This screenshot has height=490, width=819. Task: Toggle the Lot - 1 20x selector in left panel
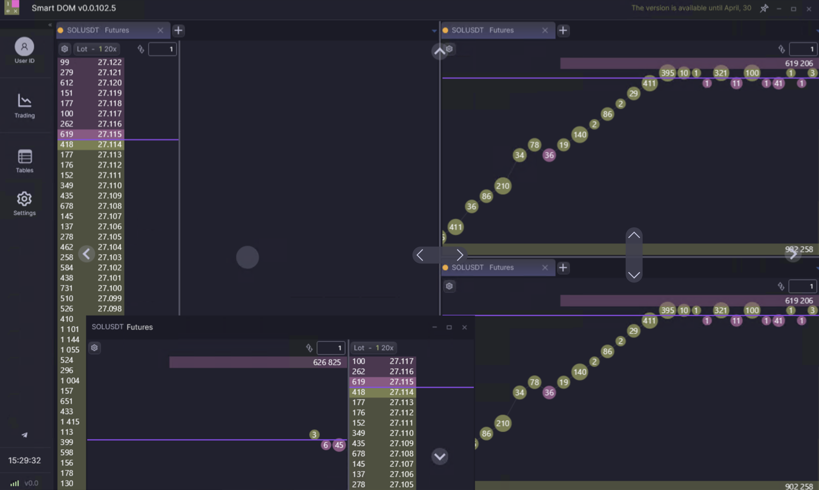[x=96, y=49]
